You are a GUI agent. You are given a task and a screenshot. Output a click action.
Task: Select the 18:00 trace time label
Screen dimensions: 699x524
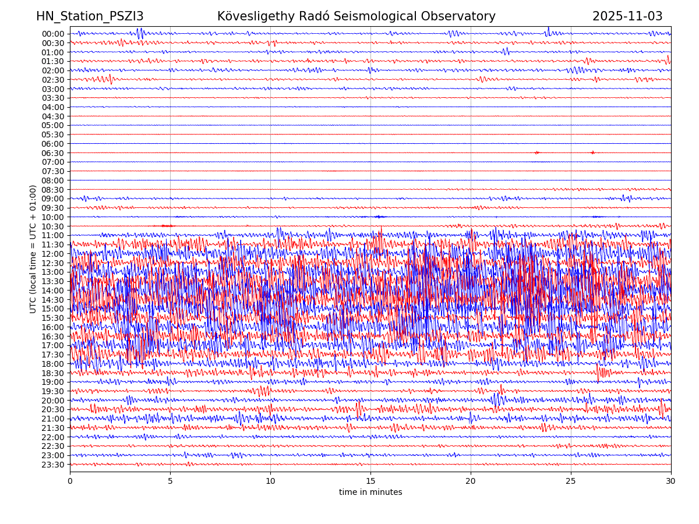click(53, 364)
